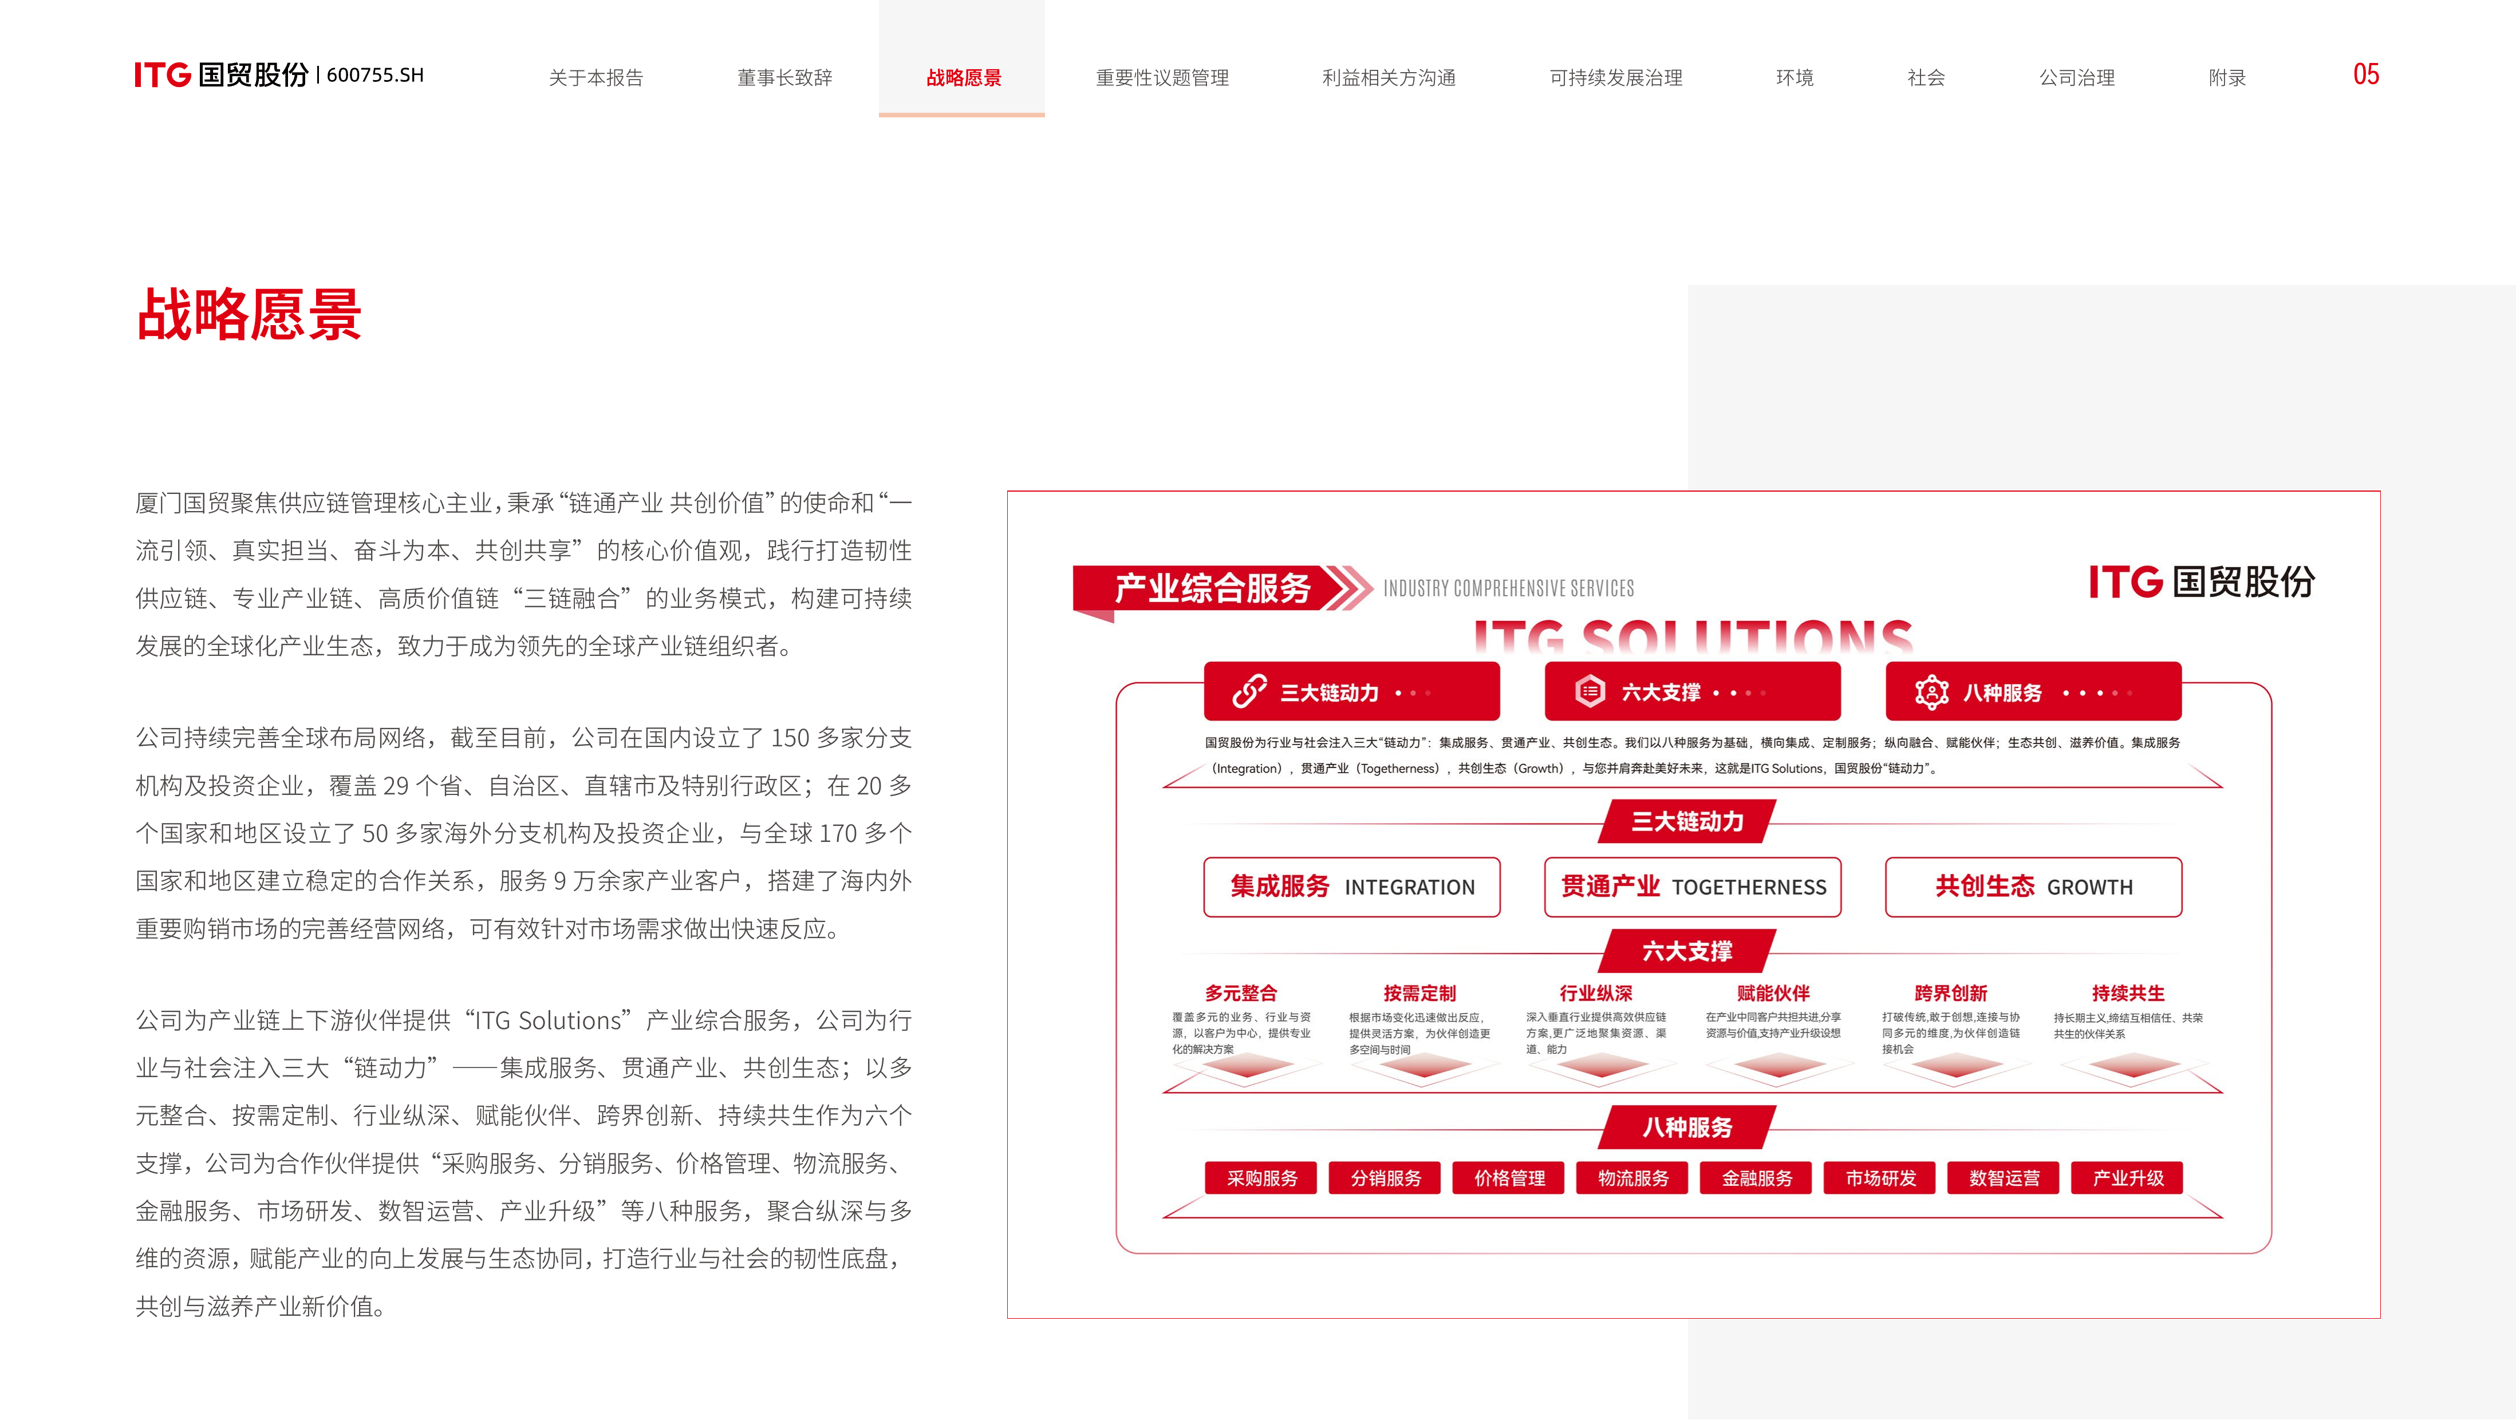
Task: Open the 环境 navigation tab
Action: click(1794, 77)
